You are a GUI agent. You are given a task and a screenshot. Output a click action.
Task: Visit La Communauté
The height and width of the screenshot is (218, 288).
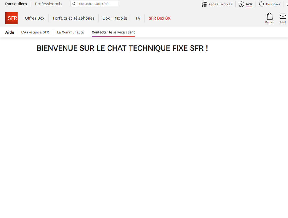(70, 32)
